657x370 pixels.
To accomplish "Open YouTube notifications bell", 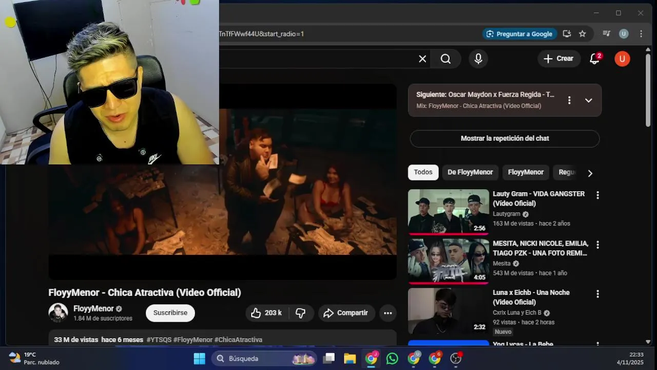I will tap(595, 59).
